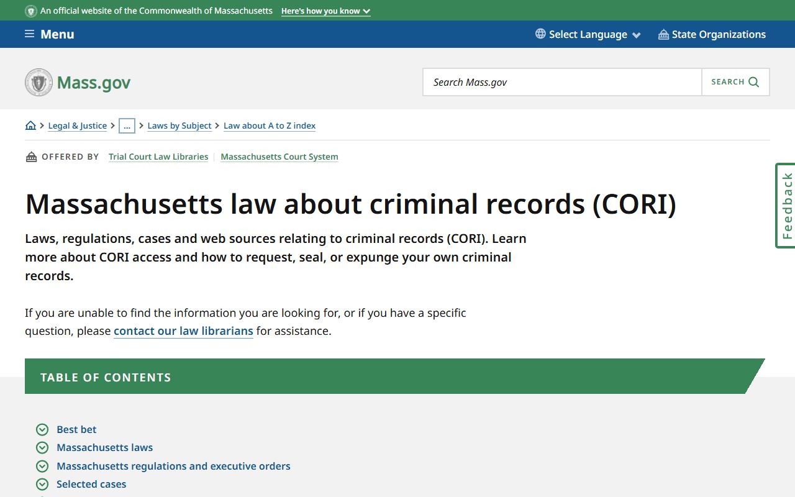
Task: Visit the Massachusetts Court System link
Action: click(x=279, y=157)
